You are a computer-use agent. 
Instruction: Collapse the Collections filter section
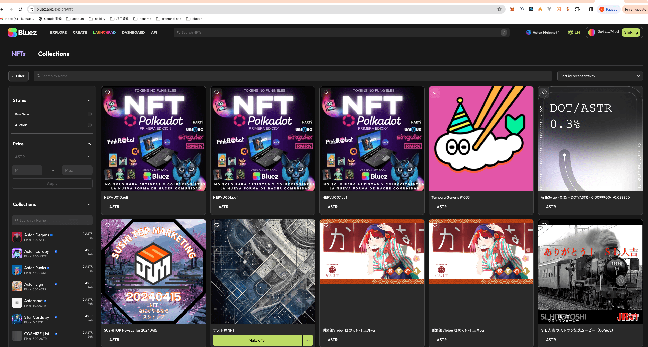pos(89,204)
